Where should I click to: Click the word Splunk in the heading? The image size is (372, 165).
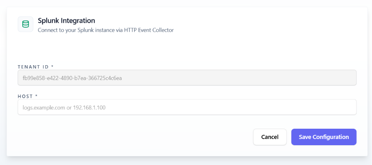pos(47,20)
